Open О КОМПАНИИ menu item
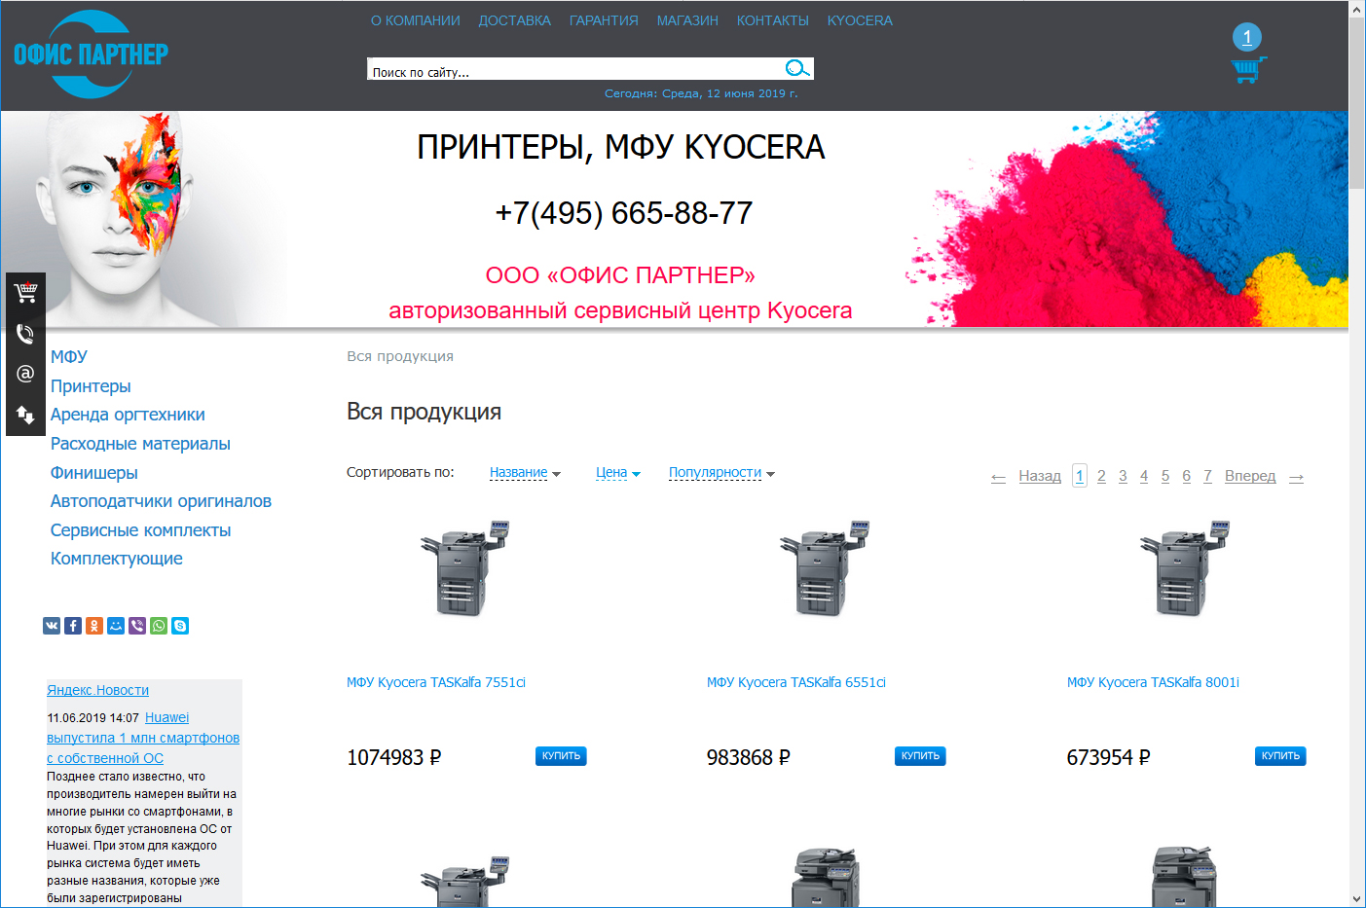The image size is (1366, 908). 416,20
